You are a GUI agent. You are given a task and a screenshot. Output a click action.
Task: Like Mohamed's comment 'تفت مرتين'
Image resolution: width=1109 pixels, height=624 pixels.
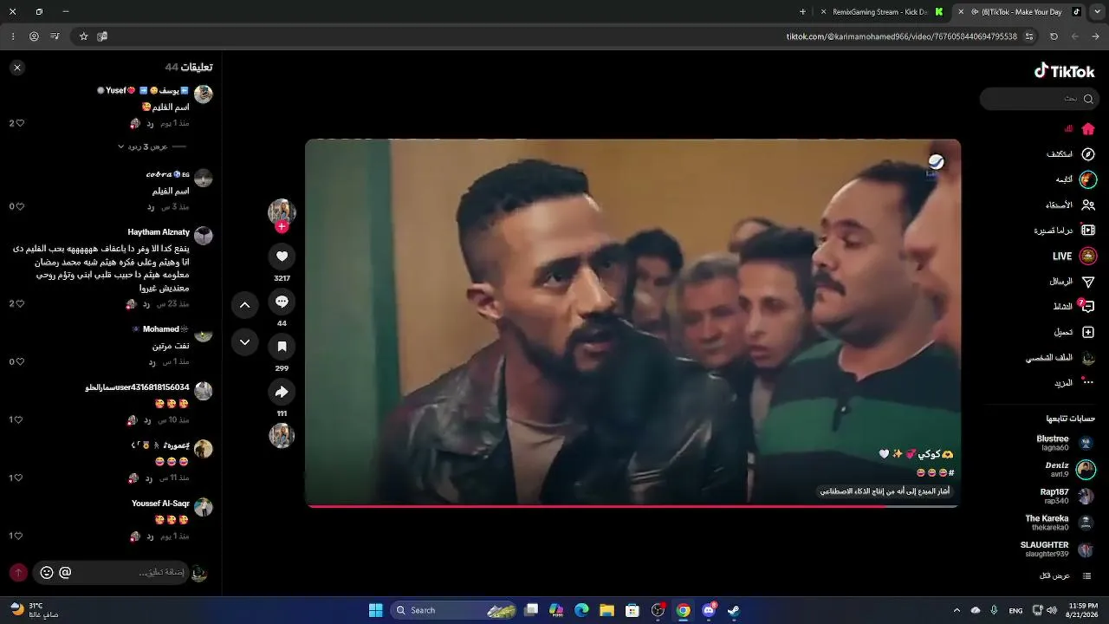point(20,361)
